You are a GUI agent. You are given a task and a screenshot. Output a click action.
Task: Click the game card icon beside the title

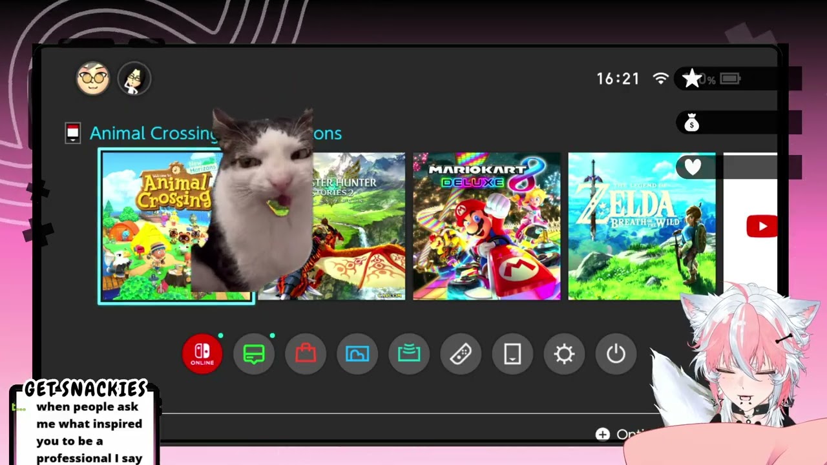[73, 133]
